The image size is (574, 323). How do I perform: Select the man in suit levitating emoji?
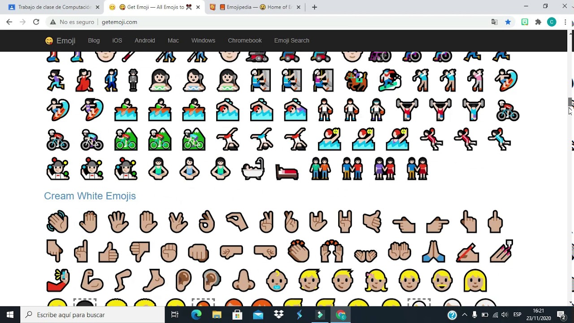(133, 80)
